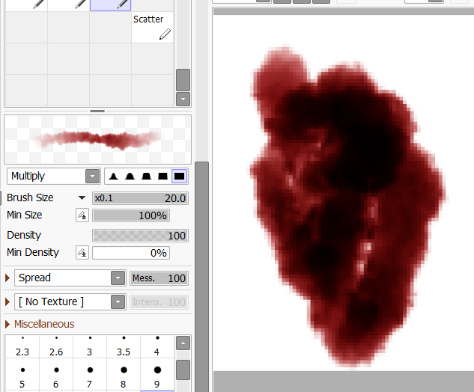Click the tool tray scrollbar thumb
Viewport: 474px width, 392px height.
click(183, 80)
